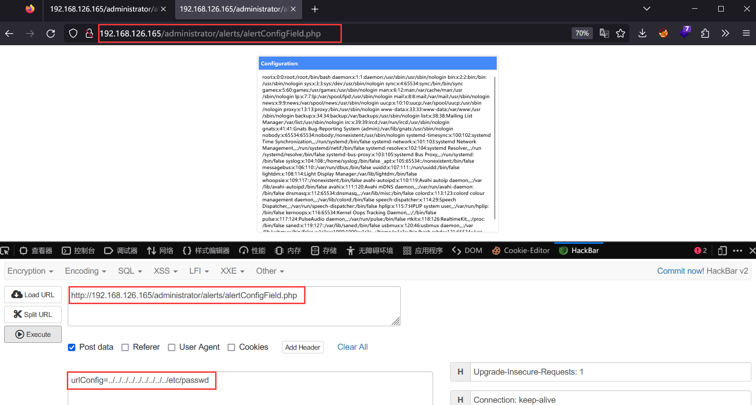Screen dimensions: 756x405
Task: Go forward to the next page
Action: 30,33
